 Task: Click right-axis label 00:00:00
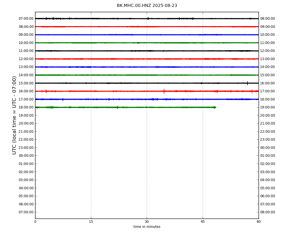268,148
